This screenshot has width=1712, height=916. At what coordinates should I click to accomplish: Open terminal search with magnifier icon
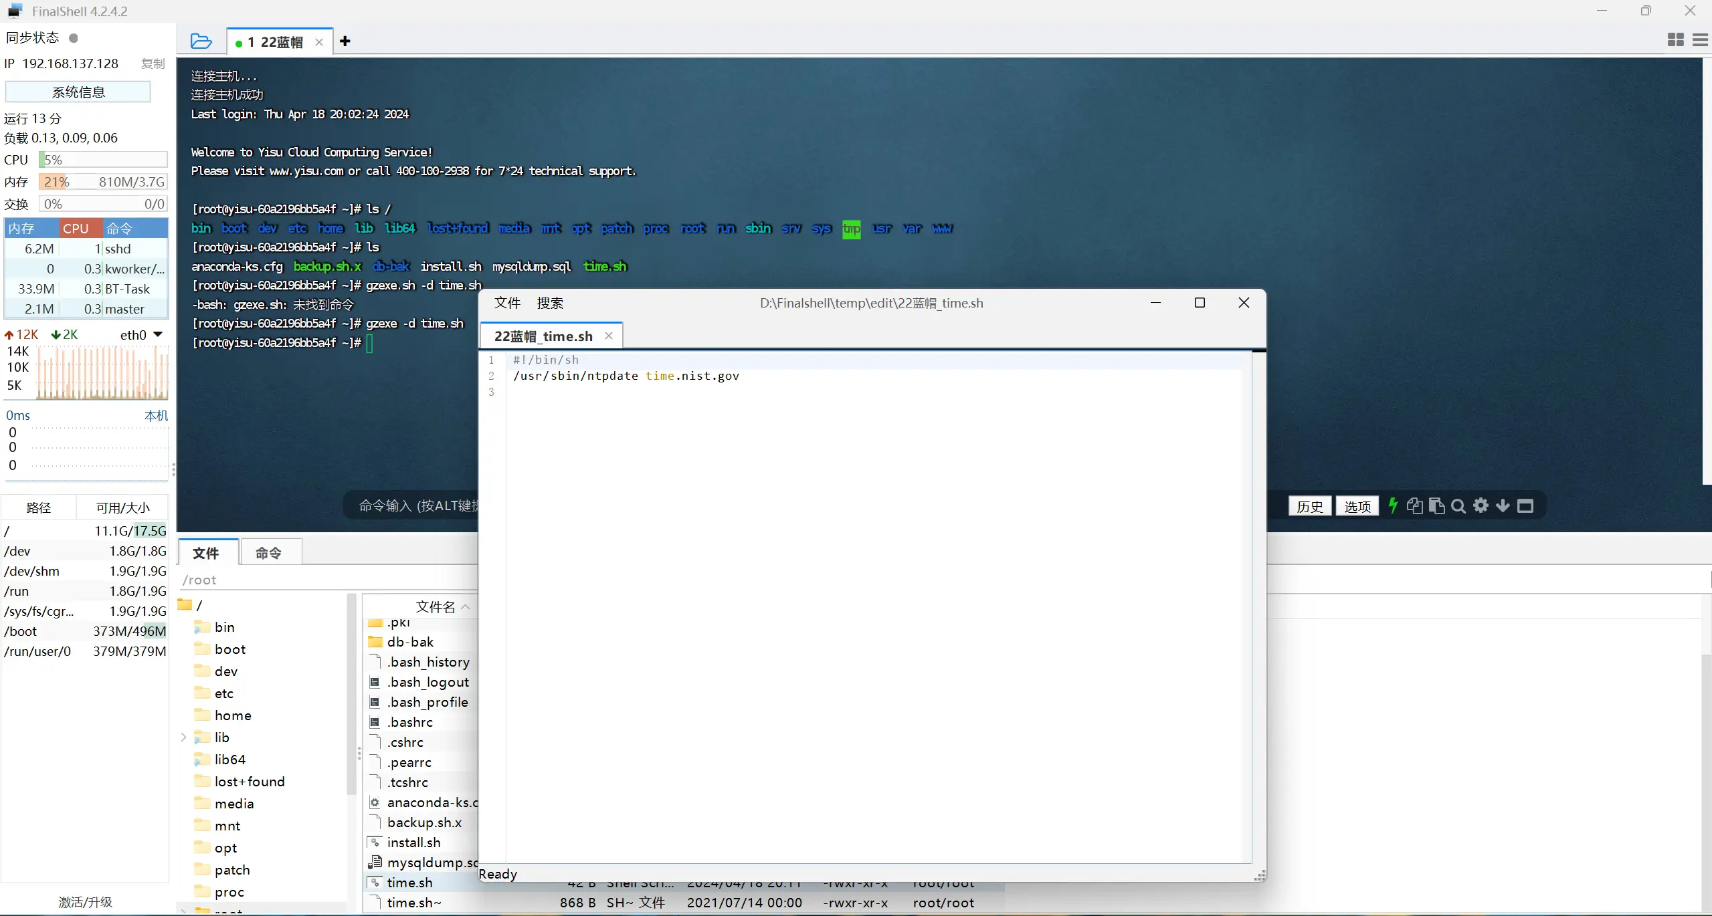coord(1458,506)
